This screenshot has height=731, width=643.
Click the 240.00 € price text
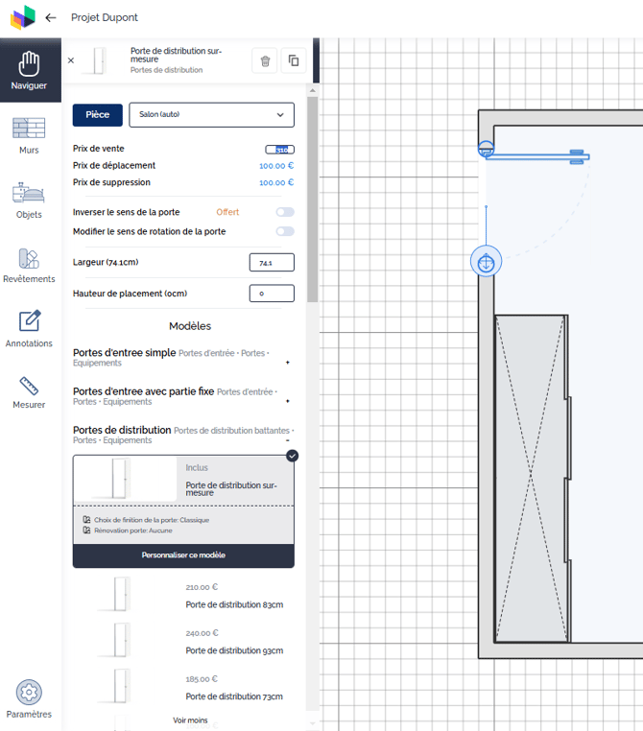[202, 633]
